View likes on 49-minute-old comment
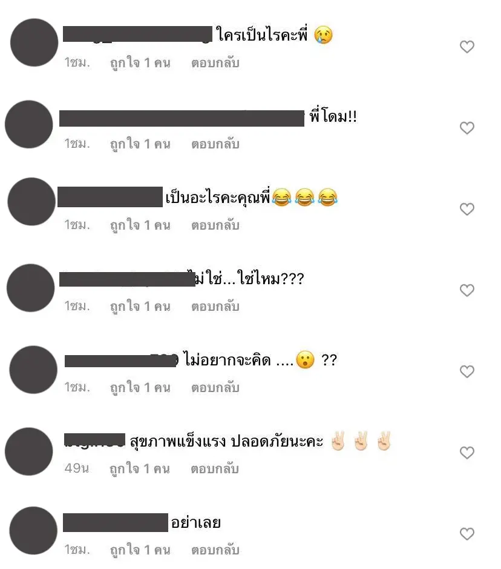 click(x=140, y=469)
